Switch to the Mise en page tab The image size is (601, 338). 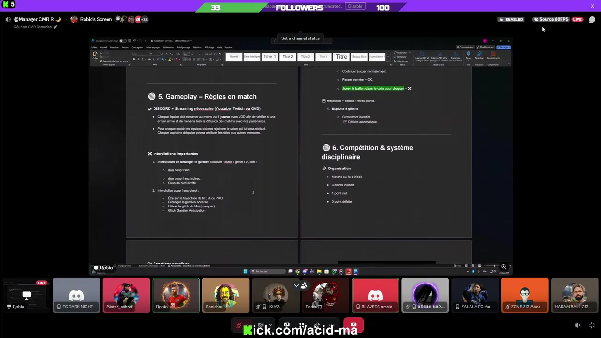coord(153,47)
